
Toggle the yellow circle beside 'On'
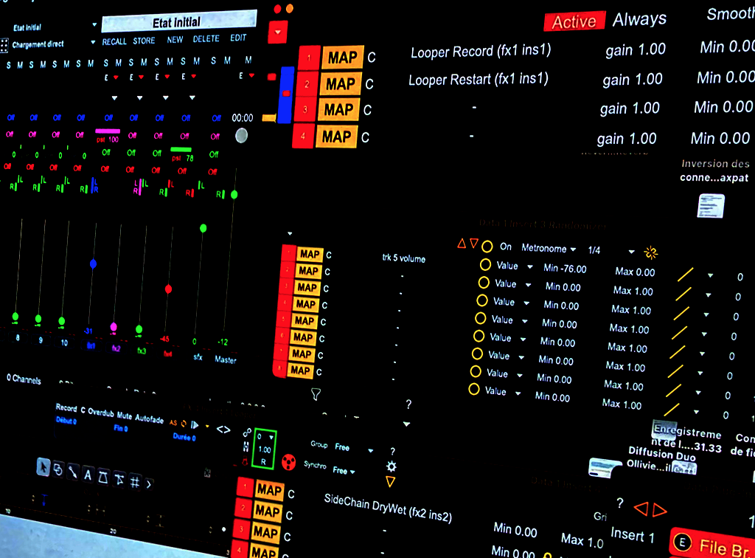pyautogui.click(x=486, y=247)
